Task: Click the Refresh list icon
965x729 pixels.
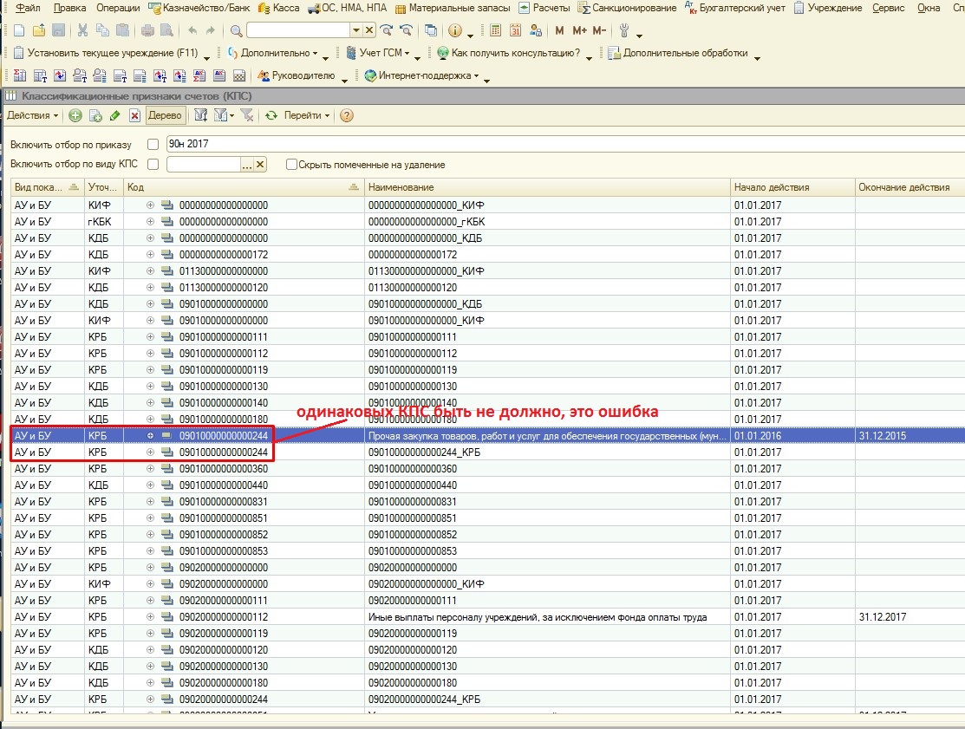Action: pyautogui.click(x=271, y=115)
